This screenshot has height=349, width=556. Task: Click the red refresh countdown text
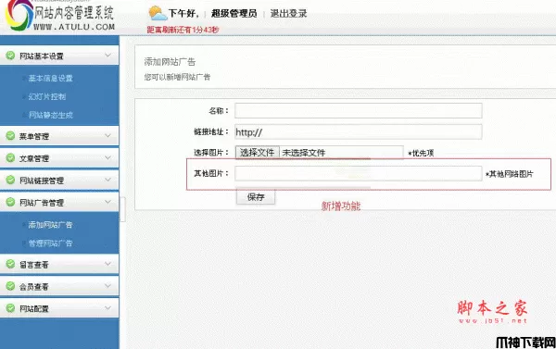(183, 30)
